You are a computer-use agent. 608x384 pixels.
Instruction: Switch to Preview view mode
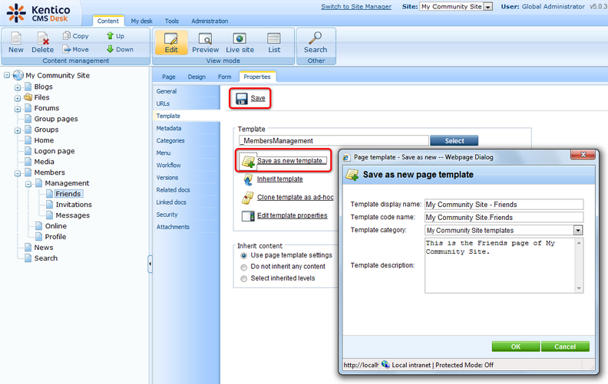click(x=205, y=38)
